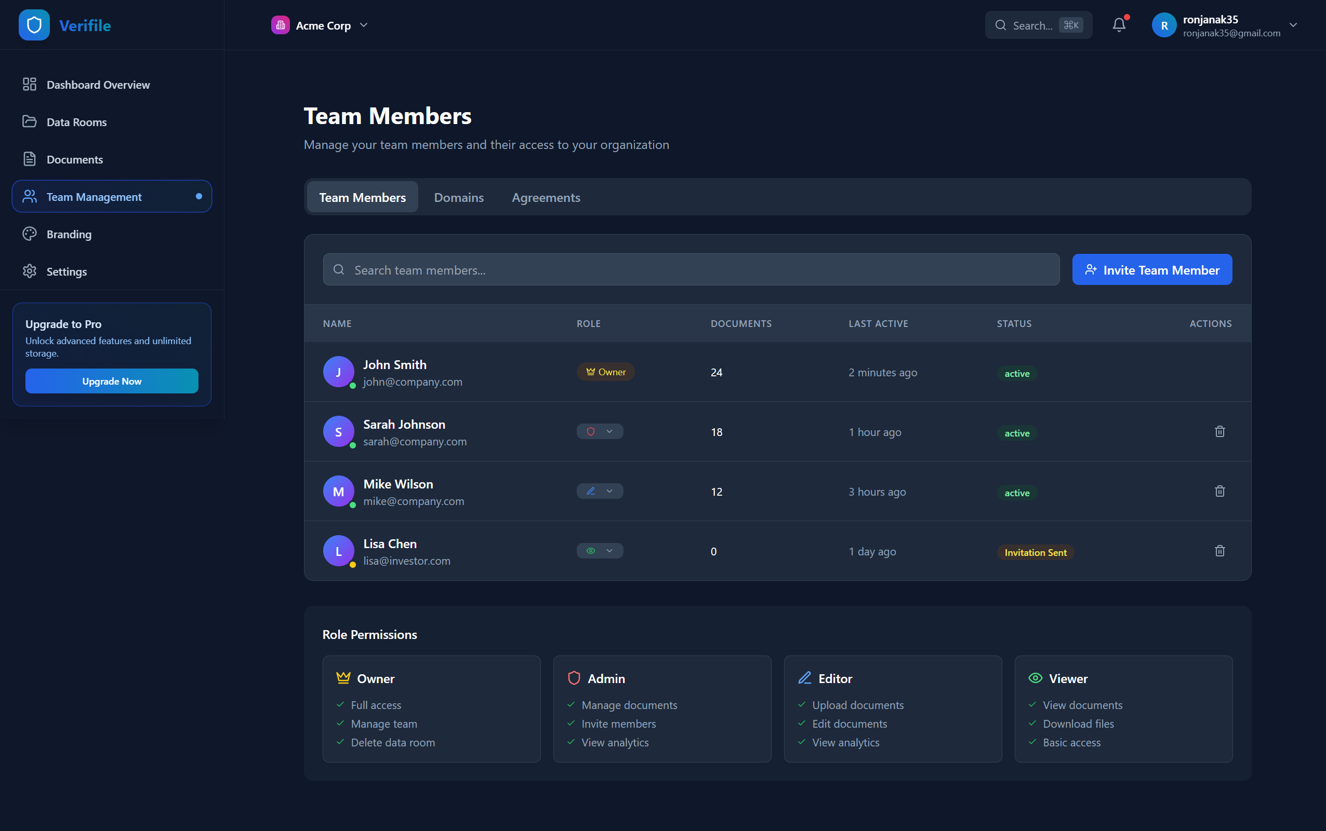The image size is (1326, 831).
Task: Expand the user account menu chevron
Action: tap(1293, 25)
